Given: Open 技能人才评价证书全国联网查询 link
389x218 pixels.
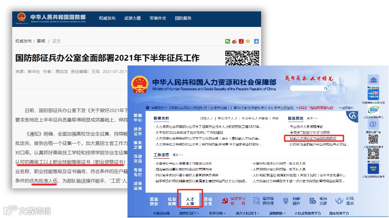Looking at the screenshot, I should point(313,138).
